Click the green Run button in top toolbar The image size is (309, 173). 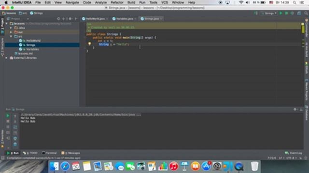pyautogui.click(x=281, y=13)
